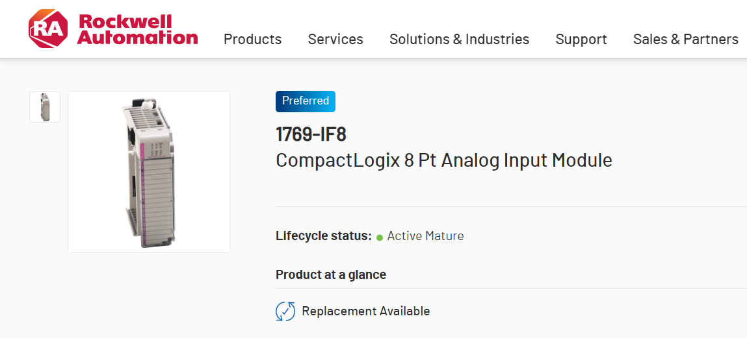Click the green lifecycle status dot
This screenshot has width=747, height=338.
click(380, 237)
